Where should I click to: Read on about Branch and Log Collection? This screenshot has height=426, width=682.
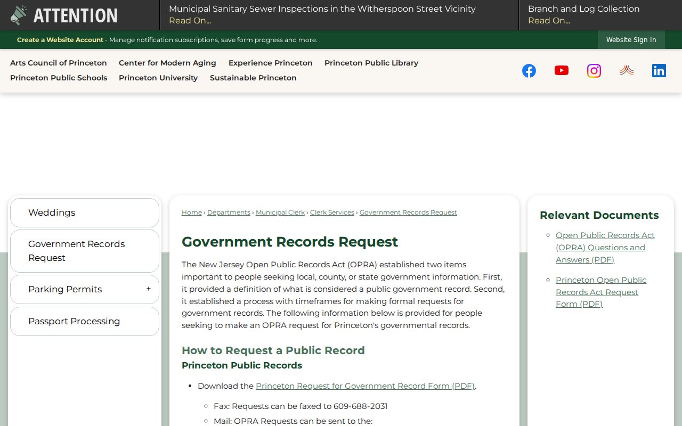[549, 21]
